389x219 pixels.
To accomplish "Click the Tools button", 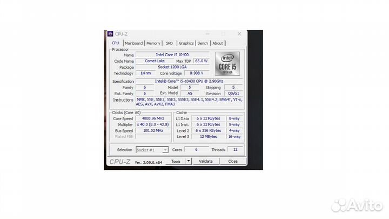I will 176,161.
